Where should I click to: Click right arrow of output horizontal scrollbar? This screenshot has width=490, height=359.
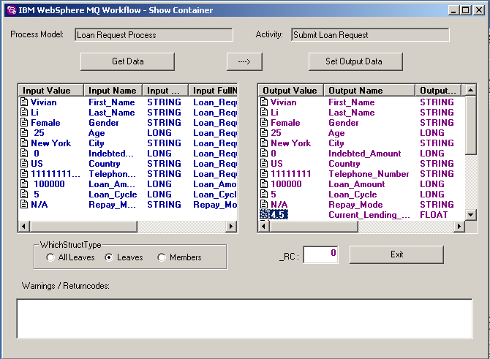[x=459, y=226]
